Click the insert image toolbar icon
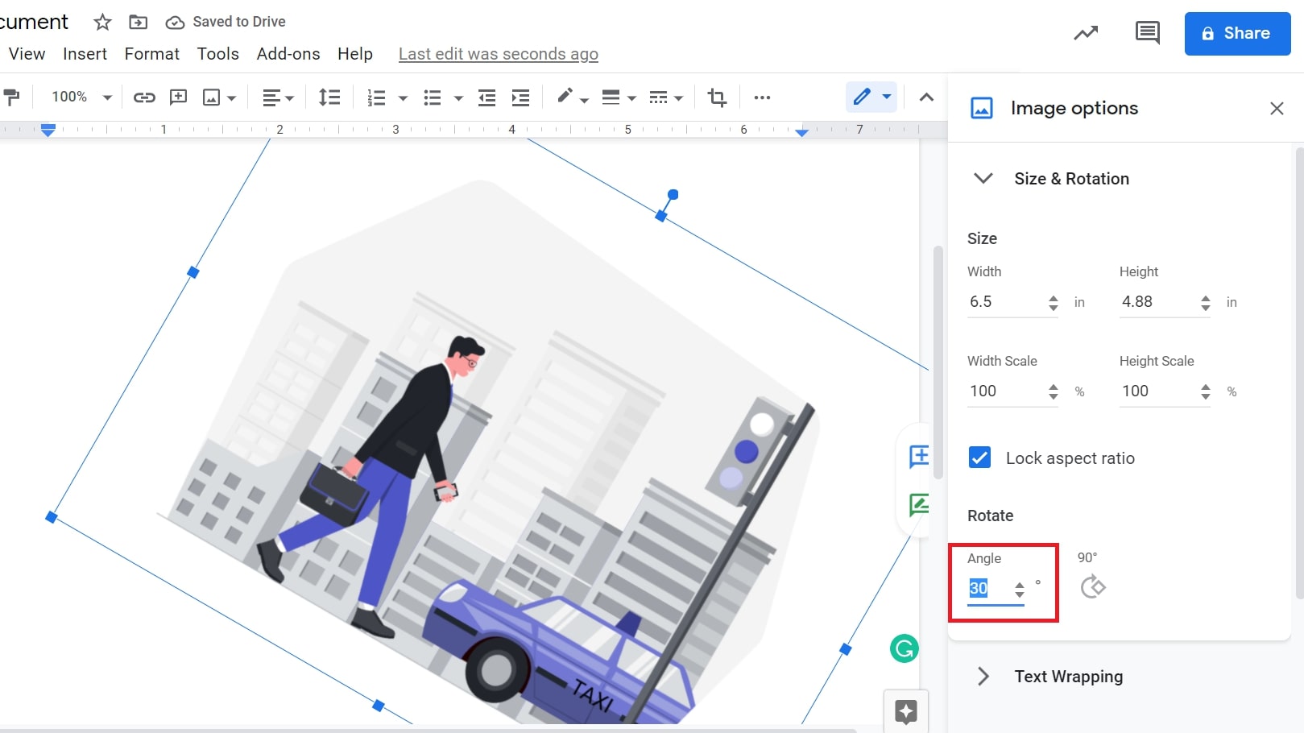 tap(212, 97)
